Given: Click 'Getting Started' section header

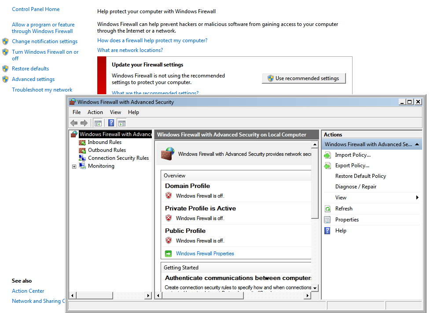Looking at the screenshot, I should pyautogui.click(x=181, y=268).
